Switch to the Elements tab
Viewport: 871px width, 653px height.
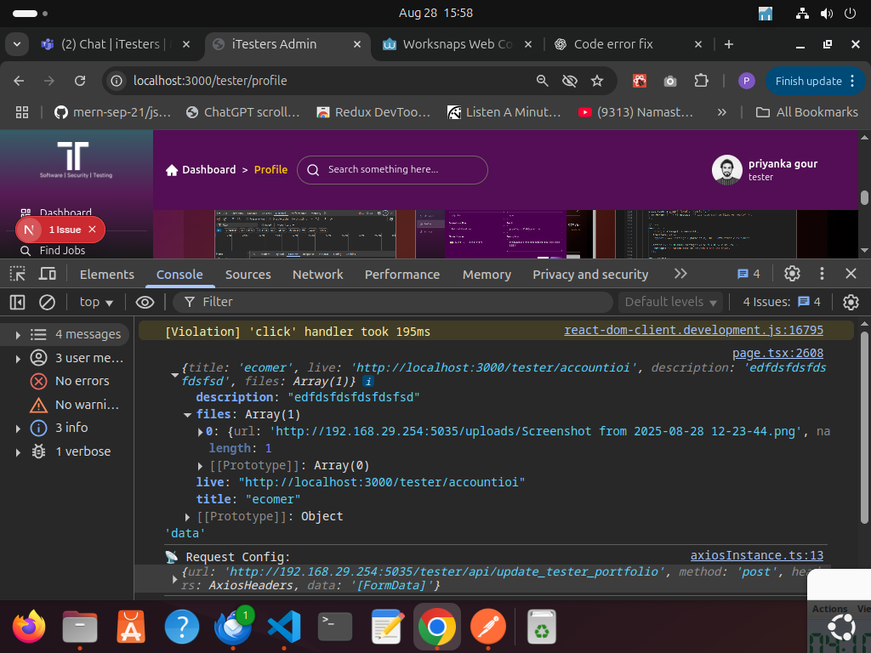coord(106,274)
